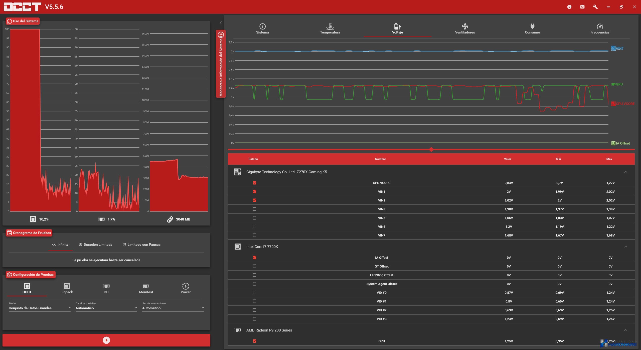Open settings via the wrench icon

(595, 7)
